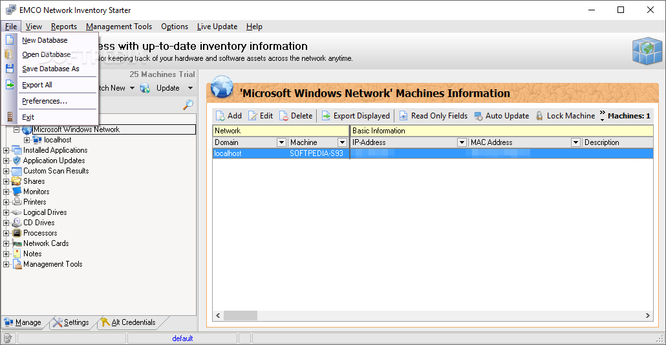Click the Notes icon in tree
The width and height of the screenshot is (666, 345).
(17, 254)
